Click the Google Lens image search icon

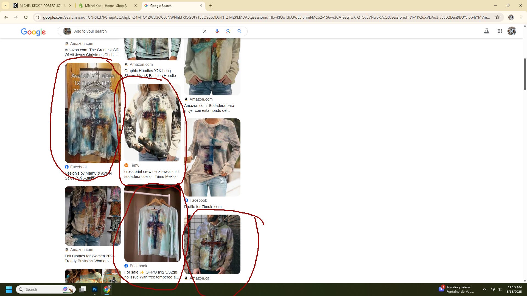(x=228, y=31)
